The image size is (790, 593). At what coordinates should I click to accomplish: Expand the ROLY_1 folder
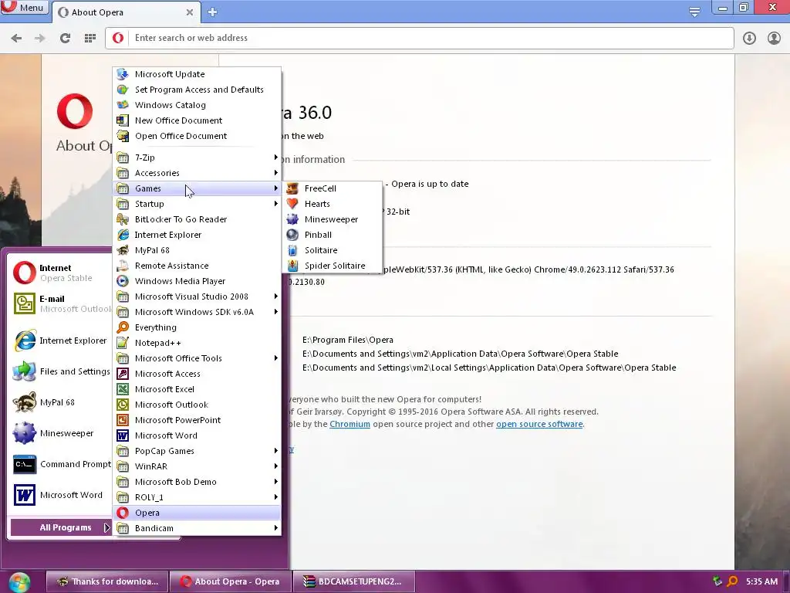pyautogui.click(x=197, y=497)
